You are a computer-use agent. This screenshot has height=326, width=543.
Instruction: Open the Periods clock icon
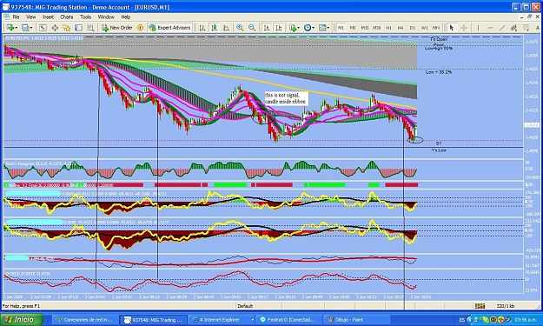(x=308, y=28)
